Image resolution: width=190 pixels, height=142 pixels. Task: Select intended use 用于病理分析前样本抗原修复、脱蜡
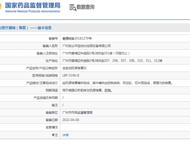[x=87, y=90]
